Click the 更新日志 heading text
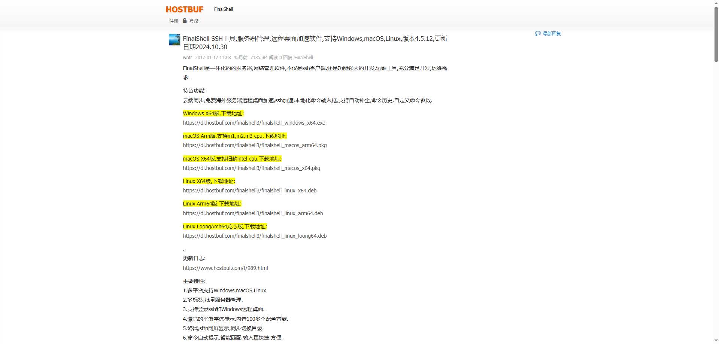Screen dimensions: 719x344 click(194, 258)
